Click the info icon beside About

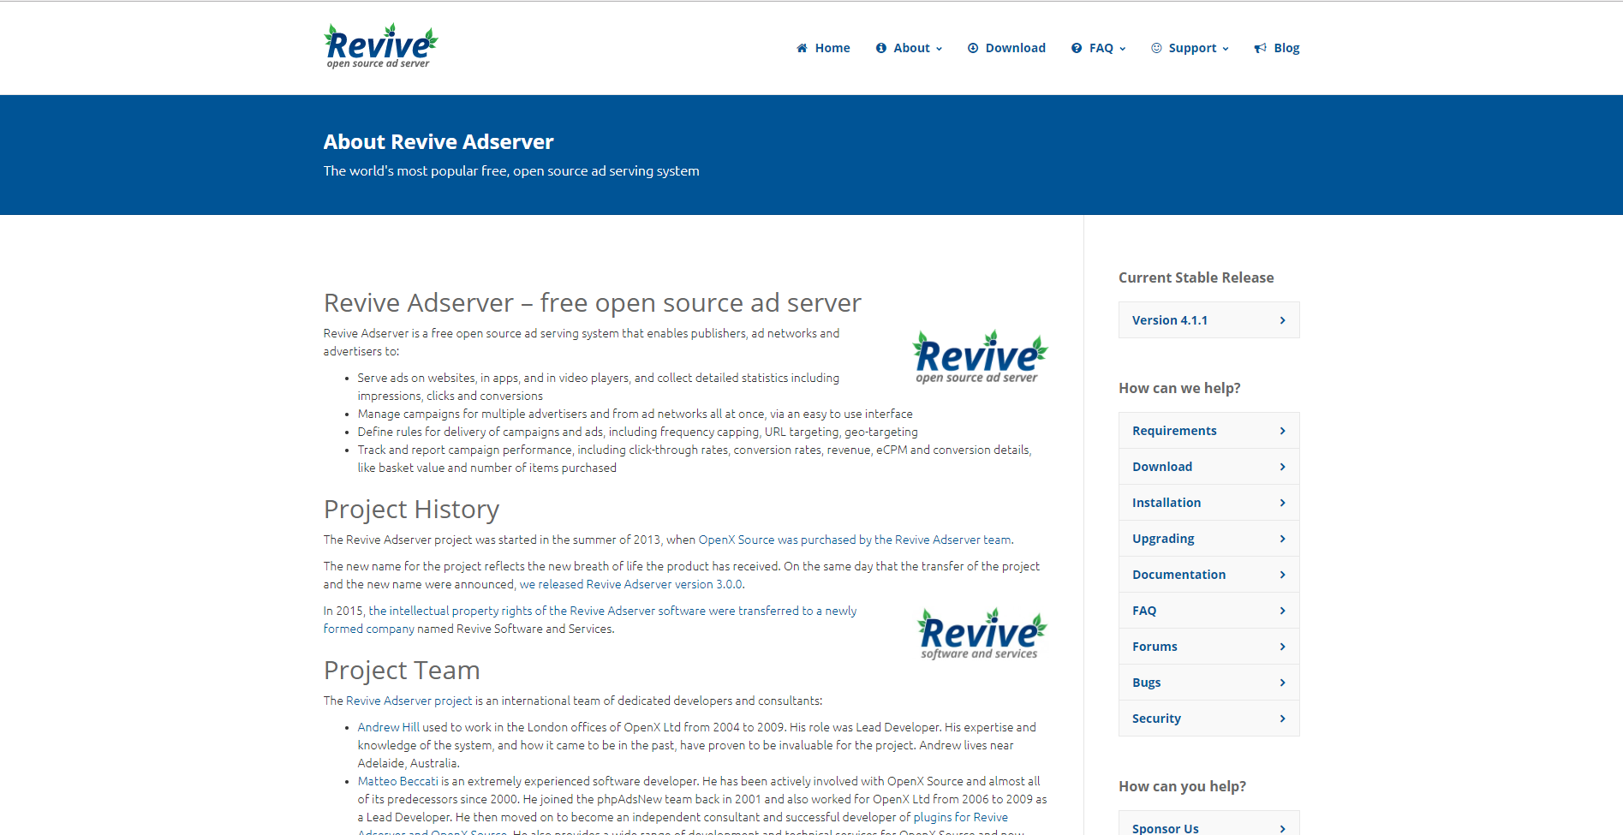tap(880, 48)
